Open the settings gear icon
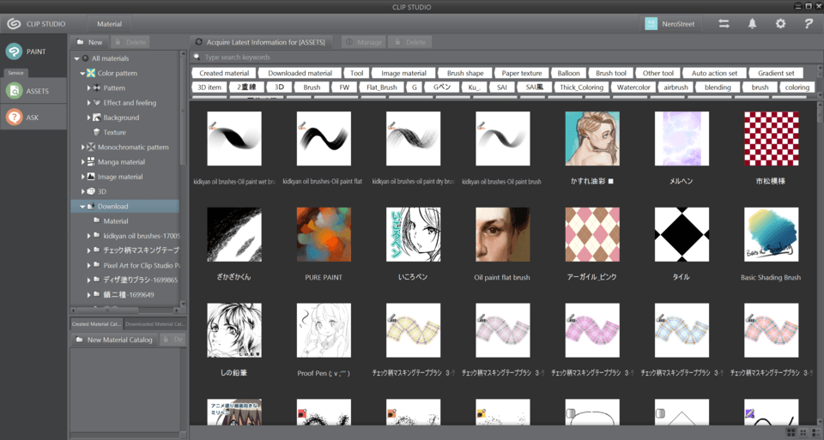Image resolution: width=824 pixels, height=440 pixels. point(780,24)
